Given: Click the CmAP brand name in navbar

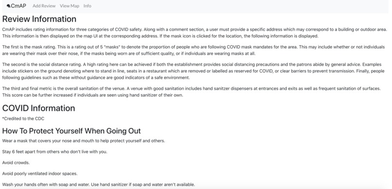Looking at the screenshot, I should coord(18,6).
